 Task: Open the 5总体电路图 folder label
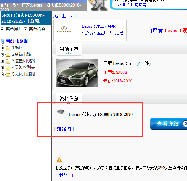[23, 74]
